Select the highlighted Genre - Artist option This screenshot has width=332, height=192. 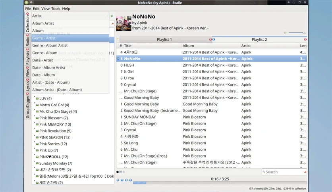click(x=70, y=38)
